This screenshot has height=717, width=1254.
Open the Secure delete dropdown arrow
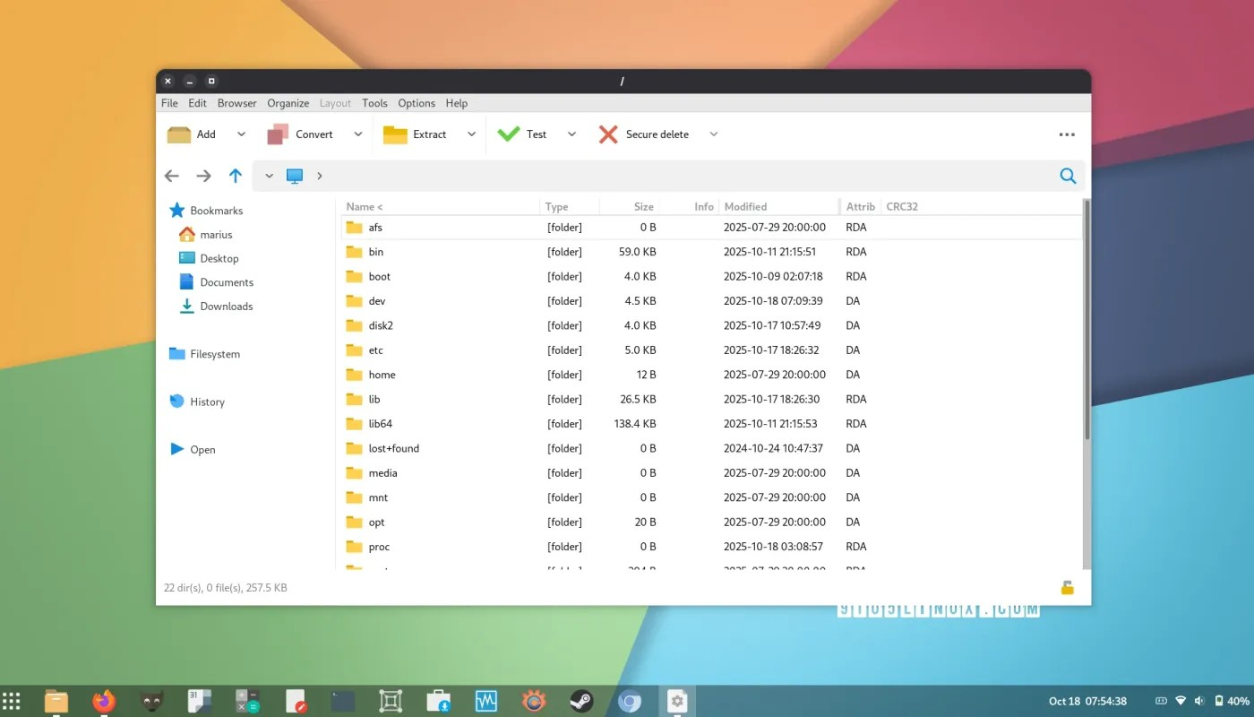tap(714, 134)
